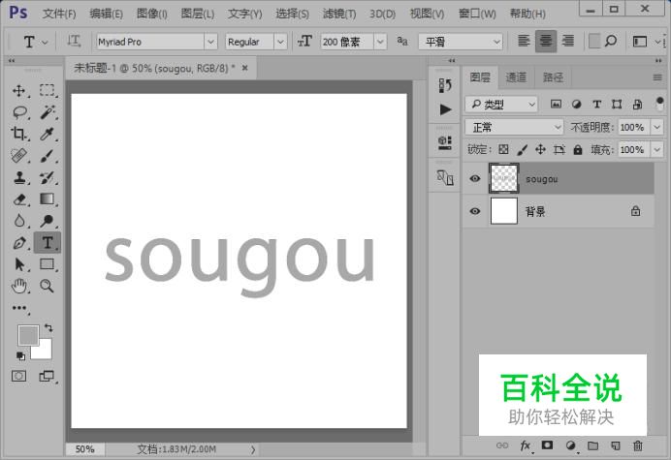671x460 pixels.
Task: Select the Zoom tool
Action: [48, 286]
